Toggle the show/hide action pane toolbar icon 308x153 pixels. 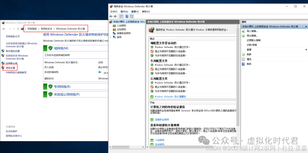131,16
